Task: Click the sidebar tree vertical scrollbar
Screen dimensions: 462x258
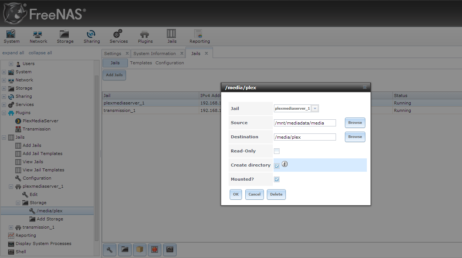Action: (97, 158)
